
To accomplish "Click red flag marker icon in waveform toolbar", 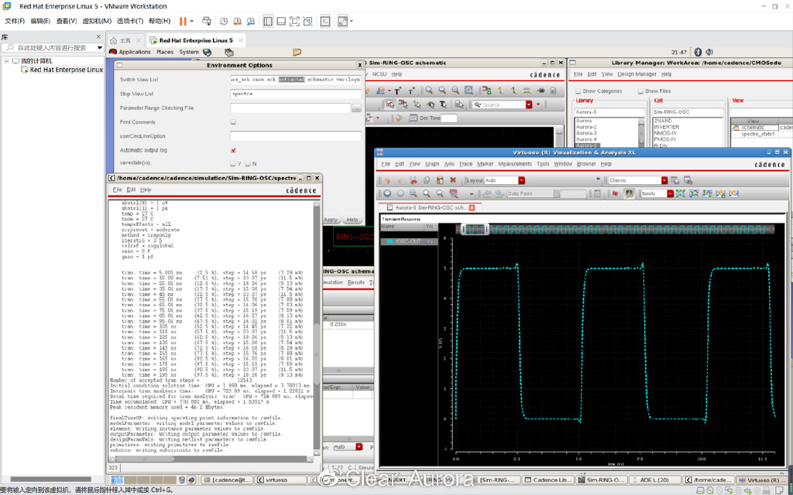I will click(x=616, y=193).
